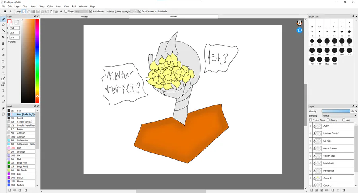
Task: Select the rectangular Select tool
Action: pos(3,62)
